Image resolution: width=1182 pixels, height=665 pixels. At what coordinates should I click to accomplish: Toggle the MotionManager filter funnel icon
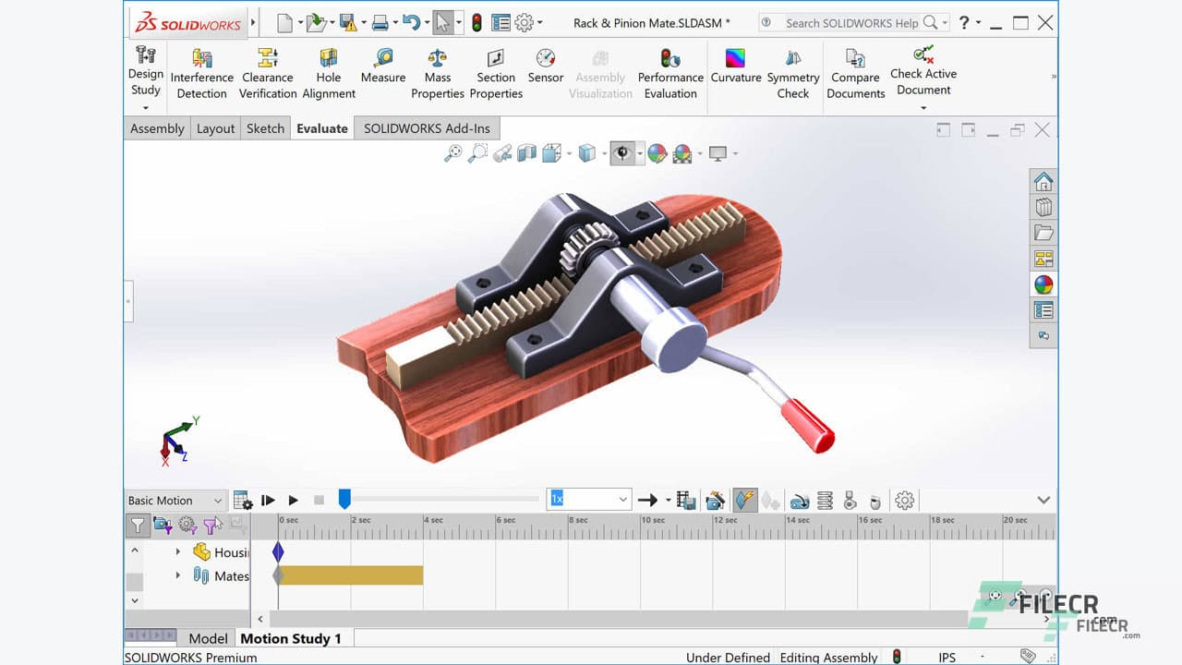click(x=135, y=525)
